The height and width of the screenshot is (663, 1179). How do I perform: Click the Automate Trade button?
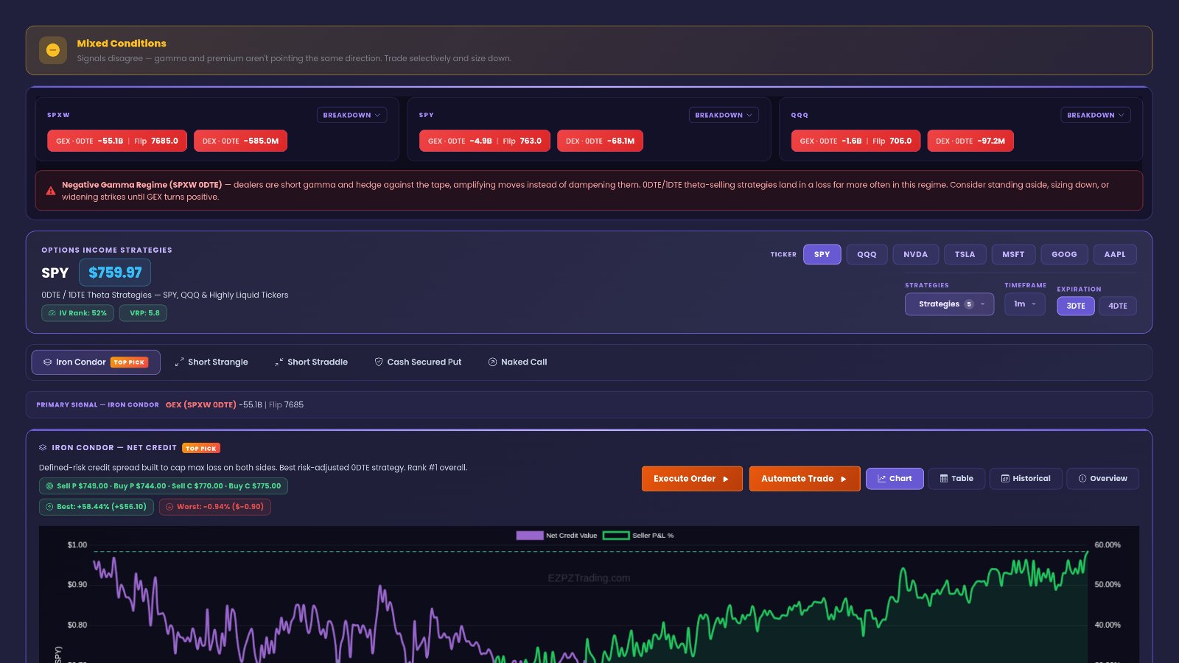point(805,479)
